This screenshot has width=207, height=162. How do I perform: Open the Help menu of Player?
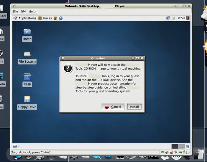click(x=32, y=11)
